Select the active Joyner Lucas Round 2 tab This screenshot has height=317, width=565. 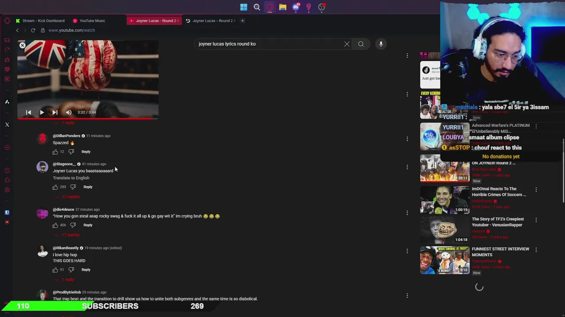pyautogui.click(x=153, y=21)
